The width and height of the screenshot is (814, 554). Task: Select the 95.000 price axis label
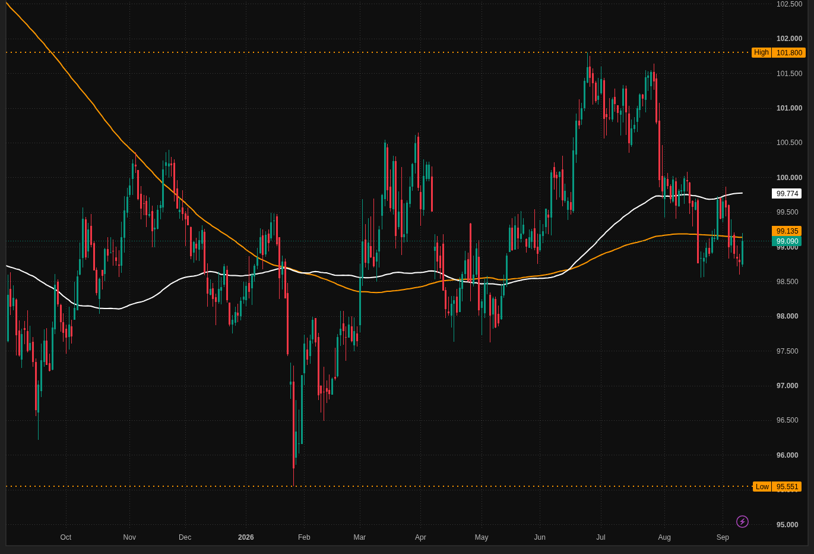pyautogui.click(x=787, y=525)
